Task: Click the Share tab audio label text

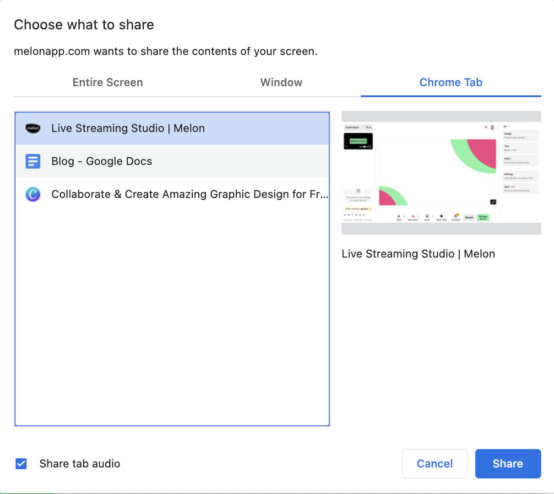Action: coord(80,464)
